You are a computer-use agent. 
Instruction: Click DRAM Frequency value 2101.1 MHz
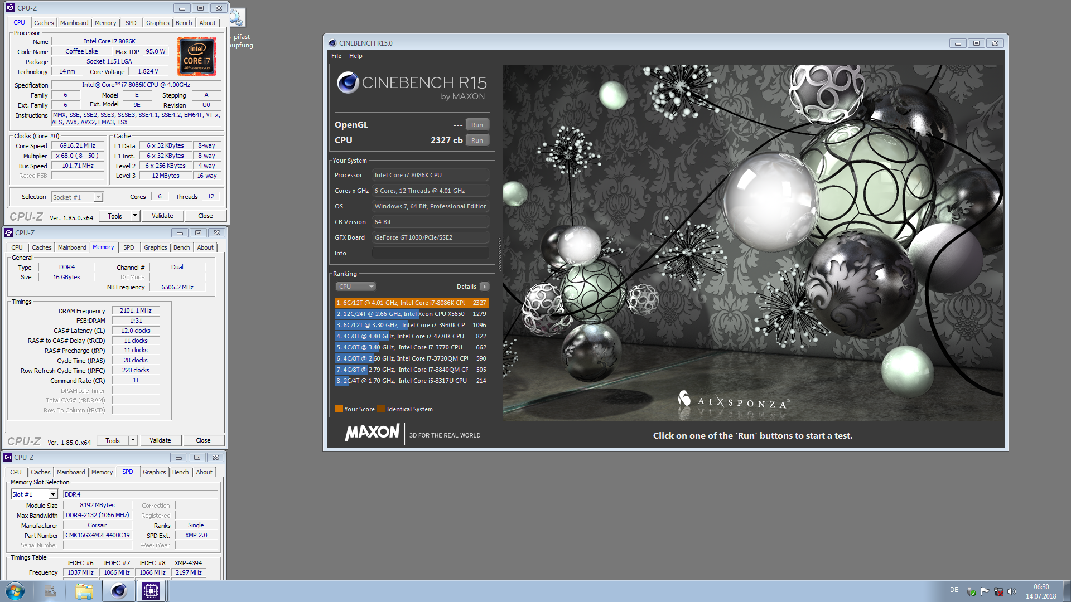136,310
